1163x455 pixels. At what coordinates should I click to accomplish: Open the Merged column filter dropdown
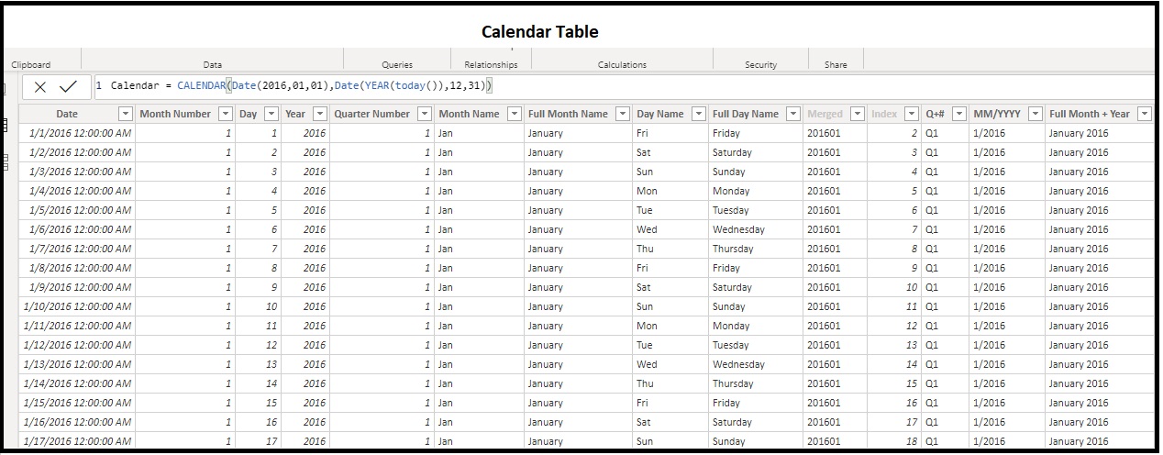click(x=858, y=114)
